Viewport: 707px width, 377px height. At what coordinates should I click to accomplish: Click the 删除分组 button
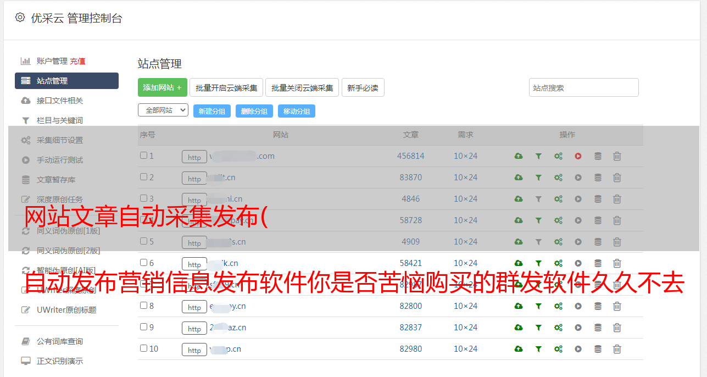click(254, 111)
